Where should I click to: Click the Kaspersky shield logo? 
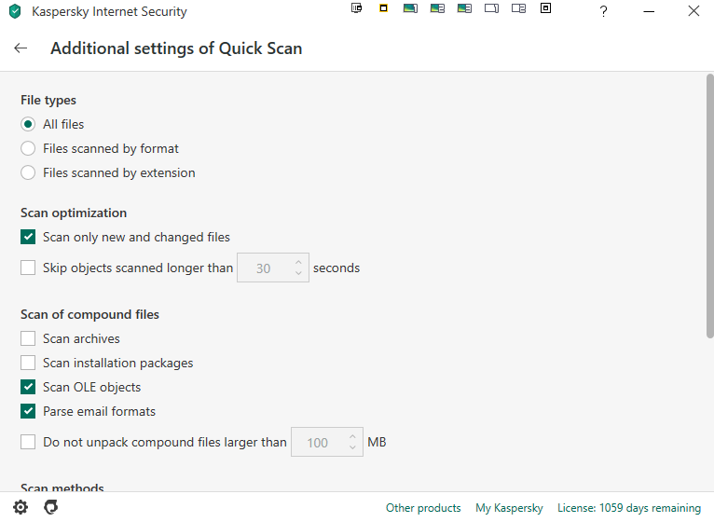pyautogui.click(x=15, y=12)
